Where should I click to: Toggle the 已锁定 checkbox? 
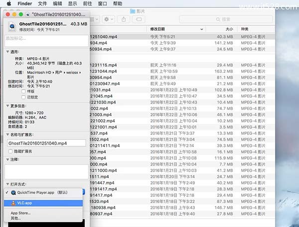tap(23, 97)
